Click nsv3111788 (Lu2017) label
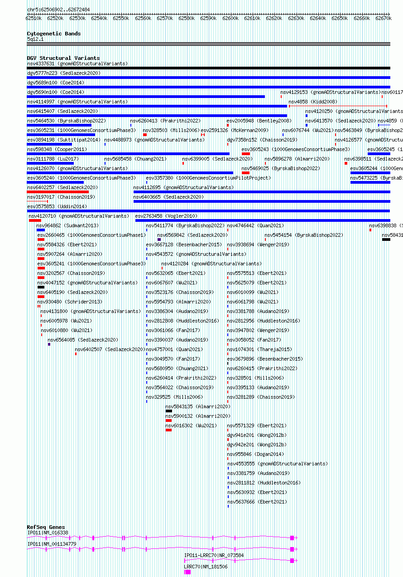Screen dimensions: 403x577 pos(53,159)
